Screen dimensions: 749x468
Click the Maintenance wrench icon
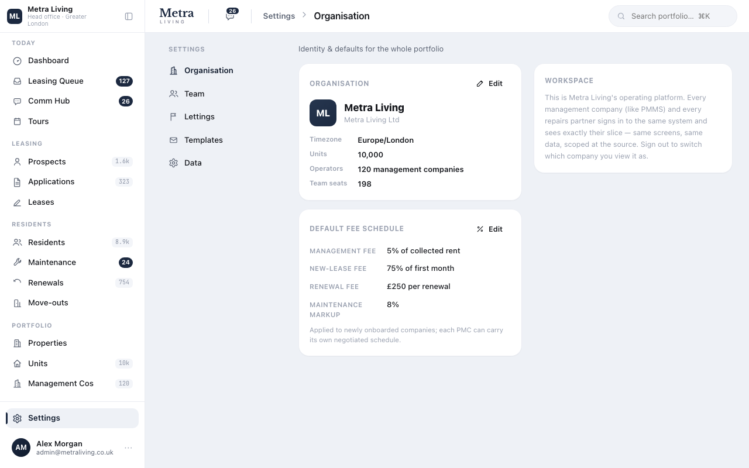[x=17, y=263]
